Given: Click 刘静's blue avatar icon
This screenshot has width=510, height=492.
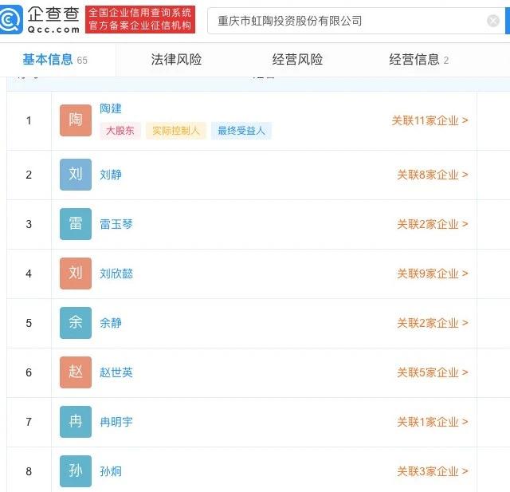Looking at the screenshot, I should [x=76, y=175].
